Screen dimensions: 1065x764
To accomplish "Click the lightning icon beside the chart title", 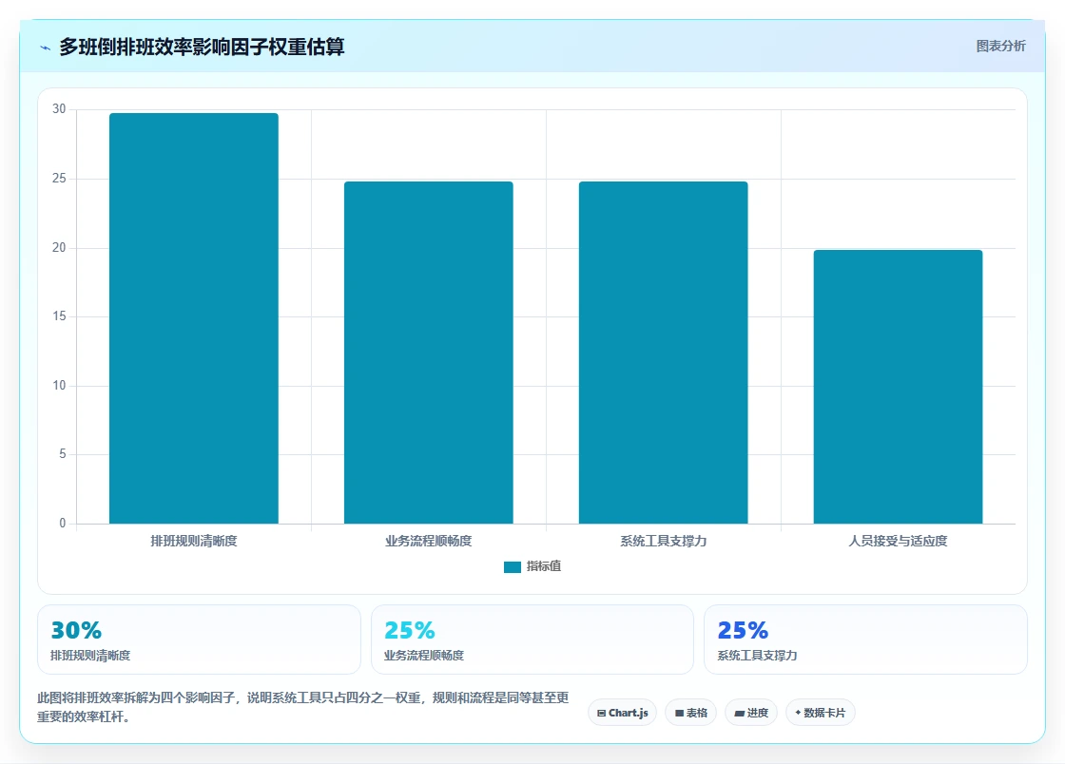I will (x=46, y=48).
